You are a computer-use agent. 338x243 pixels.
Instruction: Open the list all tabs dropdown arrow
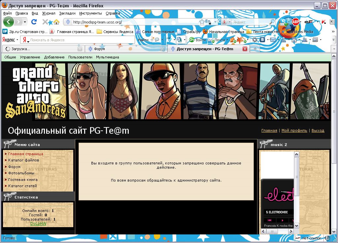point(334,49)
